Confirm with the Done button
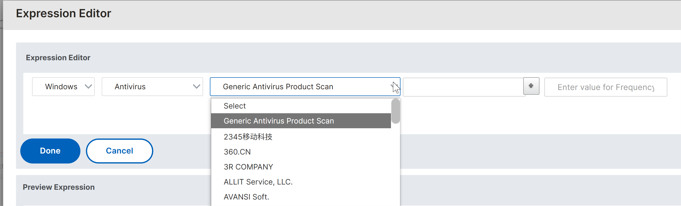Image resolution: width=681 pixels, height=206 pixels. (50, 151)
